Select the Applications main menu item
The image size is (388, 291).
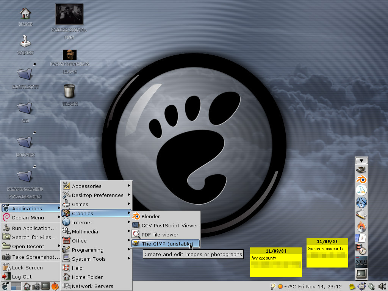click(x=31, y=208)
